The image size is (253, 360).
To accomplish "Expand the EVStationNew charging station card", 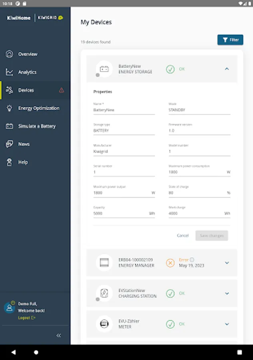I will click(227, 294).
